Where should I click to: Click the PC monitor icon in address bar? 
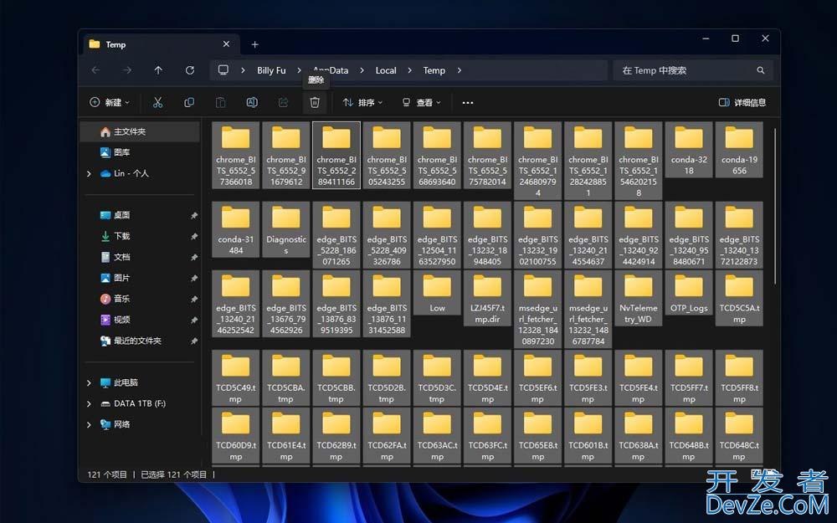pos(223,70)
